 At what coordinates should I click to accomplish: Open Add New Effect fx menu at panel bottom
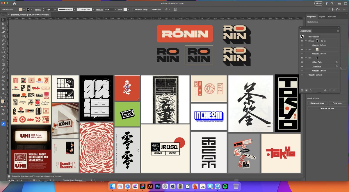(x=311, y=90)
